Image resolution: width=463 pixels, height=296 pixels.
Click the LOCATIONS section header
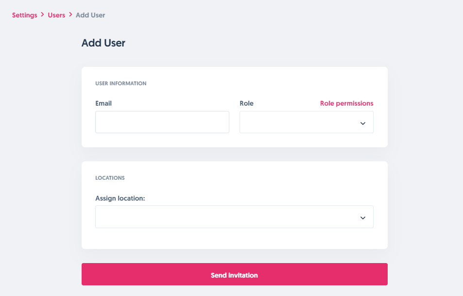point(110,178)
